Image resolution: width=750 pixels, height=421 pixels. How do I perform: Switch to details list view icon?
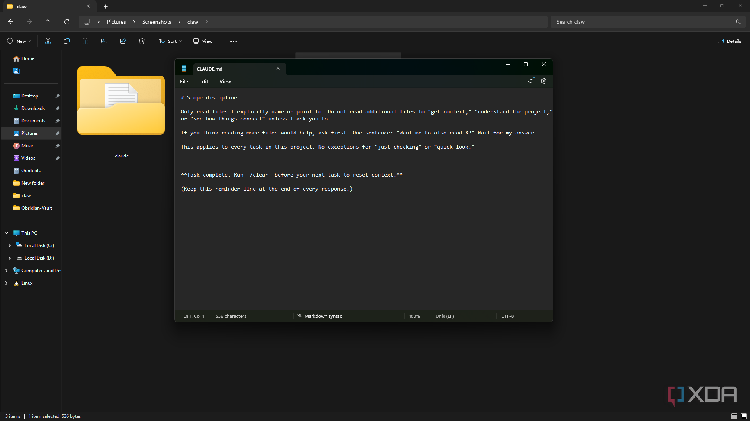coord(734,416)
